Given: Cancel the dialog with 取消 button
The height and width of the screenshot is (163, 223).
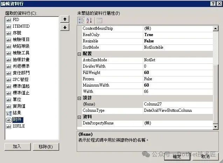Looking at the screenshot, I should click(x=205, y=157).
